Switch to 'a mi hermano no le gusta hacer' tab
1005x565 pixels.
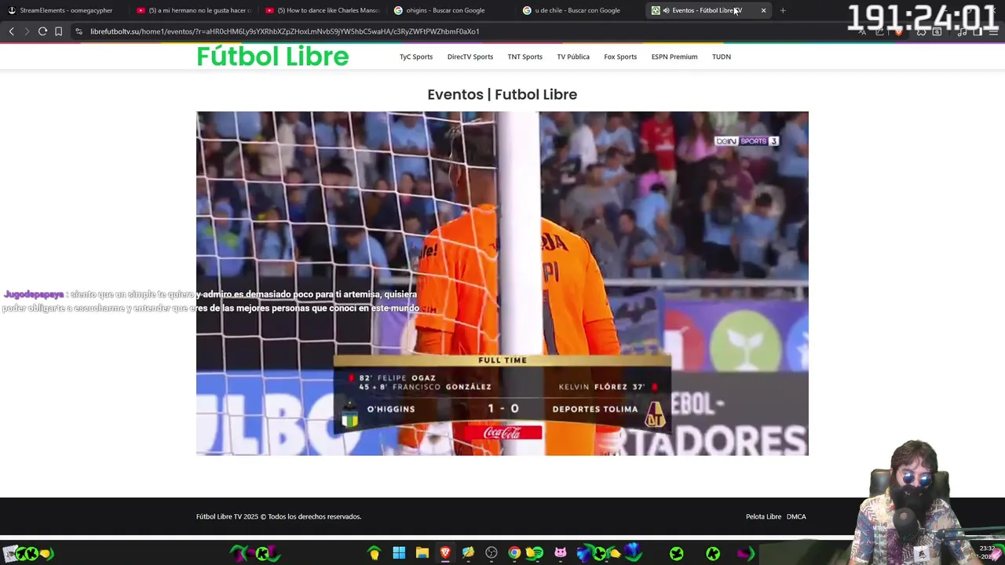click(x=192, y=10)
